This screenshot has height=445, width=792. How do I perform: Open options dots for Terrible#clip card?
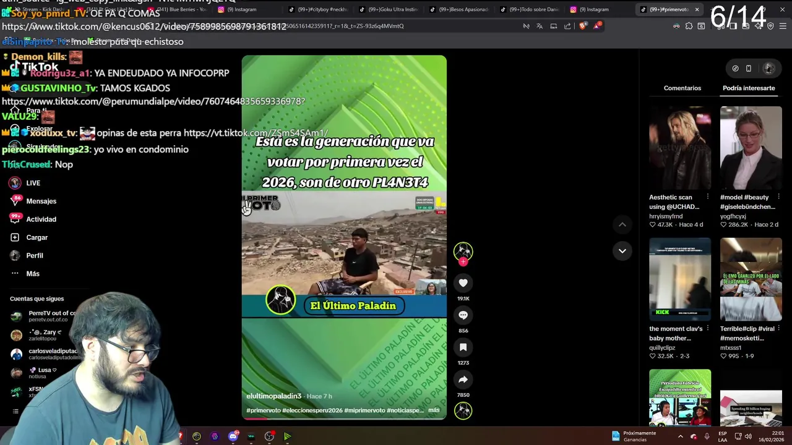click(778, 329)
